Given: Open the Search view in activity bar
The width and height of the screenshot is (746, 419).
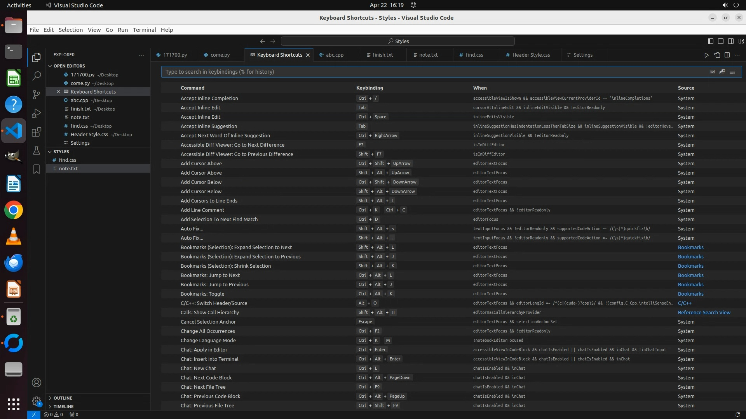Looking at the screenshot, I should click(37, 76).
